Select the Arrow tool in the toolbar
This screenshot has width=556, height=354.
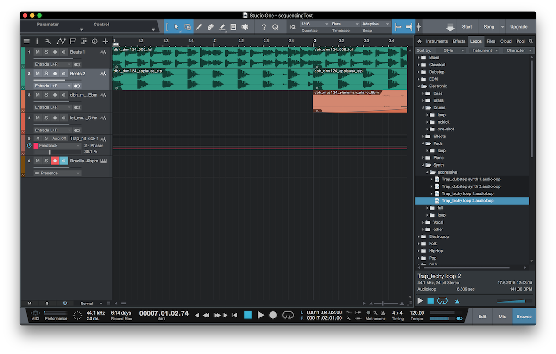coord(176,27)
